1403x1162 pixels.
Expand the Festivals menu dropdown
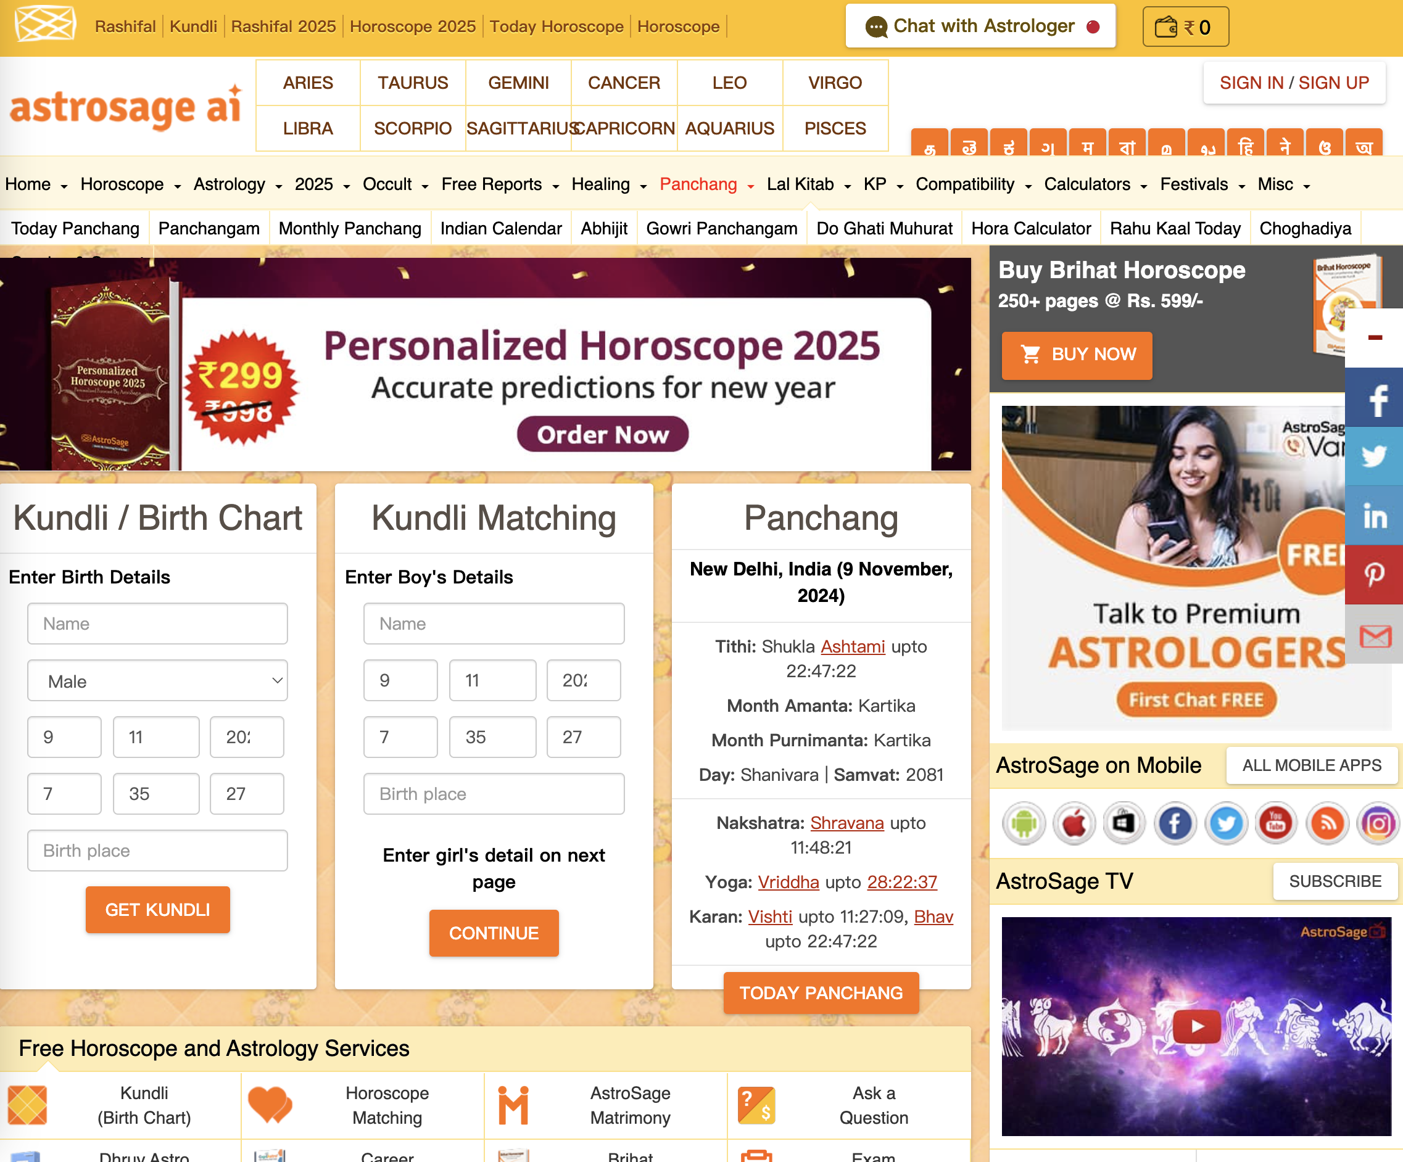point(1202,184)
